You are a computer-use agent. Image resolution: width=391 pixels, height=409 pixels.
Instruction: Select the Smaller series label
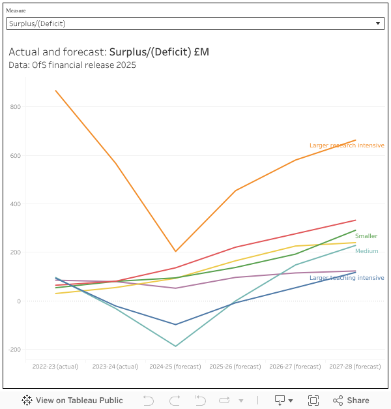click(x=366, y=236)
